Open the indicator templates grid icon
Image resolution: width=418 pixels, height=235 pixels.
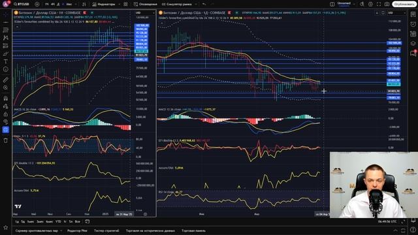[x=125, y=5]
